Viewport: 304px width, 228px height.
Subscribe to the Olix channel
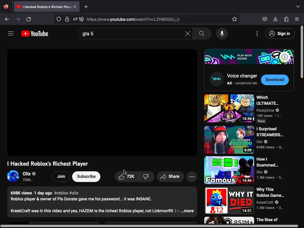click(86, 176)
